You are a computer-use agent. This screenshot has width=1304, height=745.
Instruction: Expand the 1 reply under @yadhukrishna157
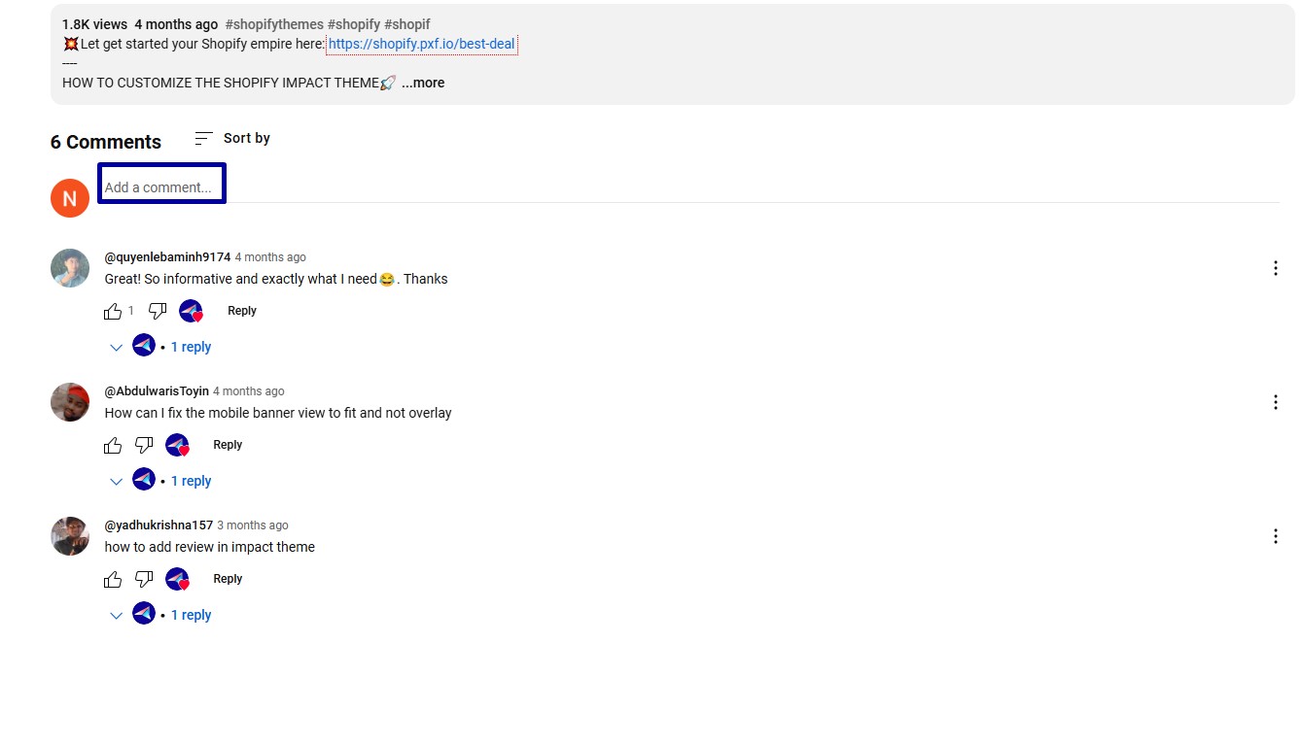[x=161, y=615]
